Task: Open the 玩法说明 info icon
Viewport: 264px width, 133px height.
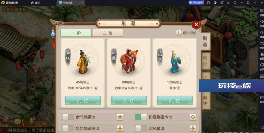Action: pos(178,33)
